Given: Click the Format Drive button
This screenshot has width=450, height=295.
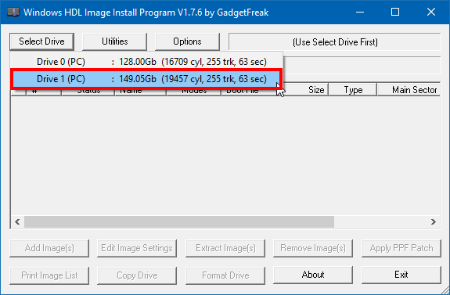Looking at the screenshot, I should pos(225,275).
